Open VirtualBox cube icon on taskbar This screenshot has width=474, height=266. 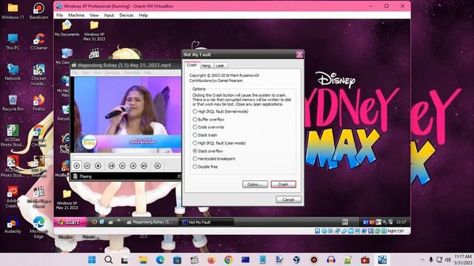pyautogui.click(x=296, y=259)
